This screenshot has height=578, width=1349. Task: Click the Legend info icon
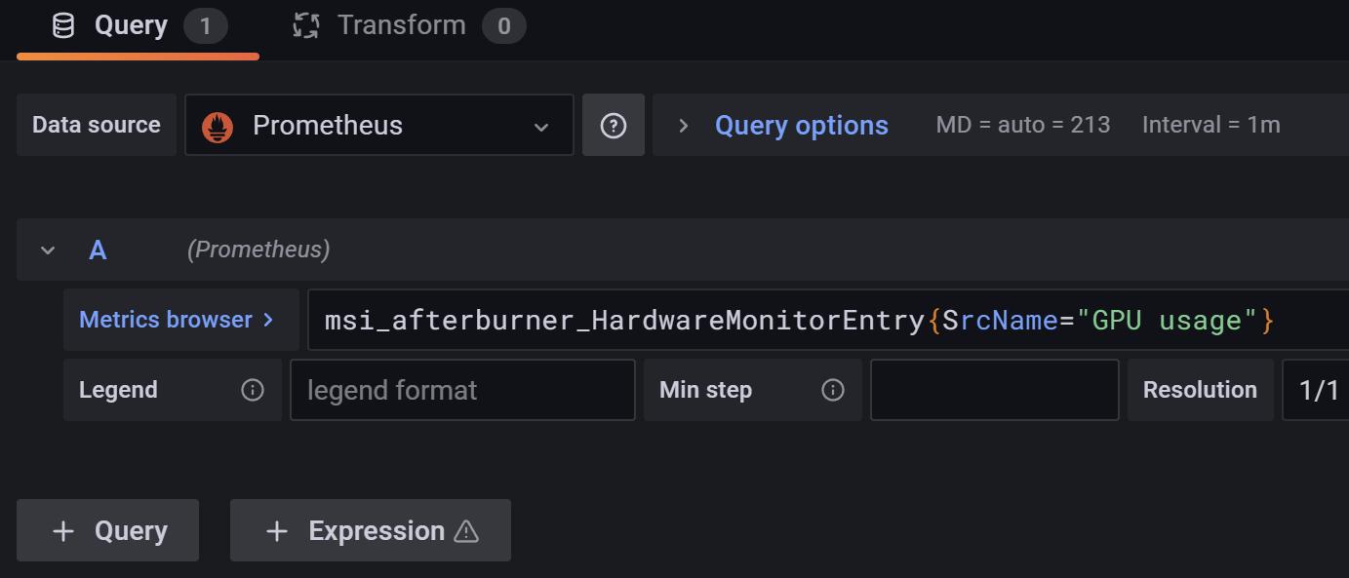[x=253, y=390]
